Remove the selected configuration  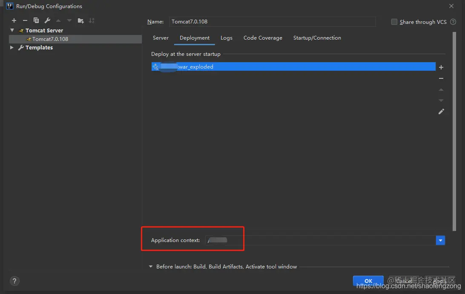(25, 20)
